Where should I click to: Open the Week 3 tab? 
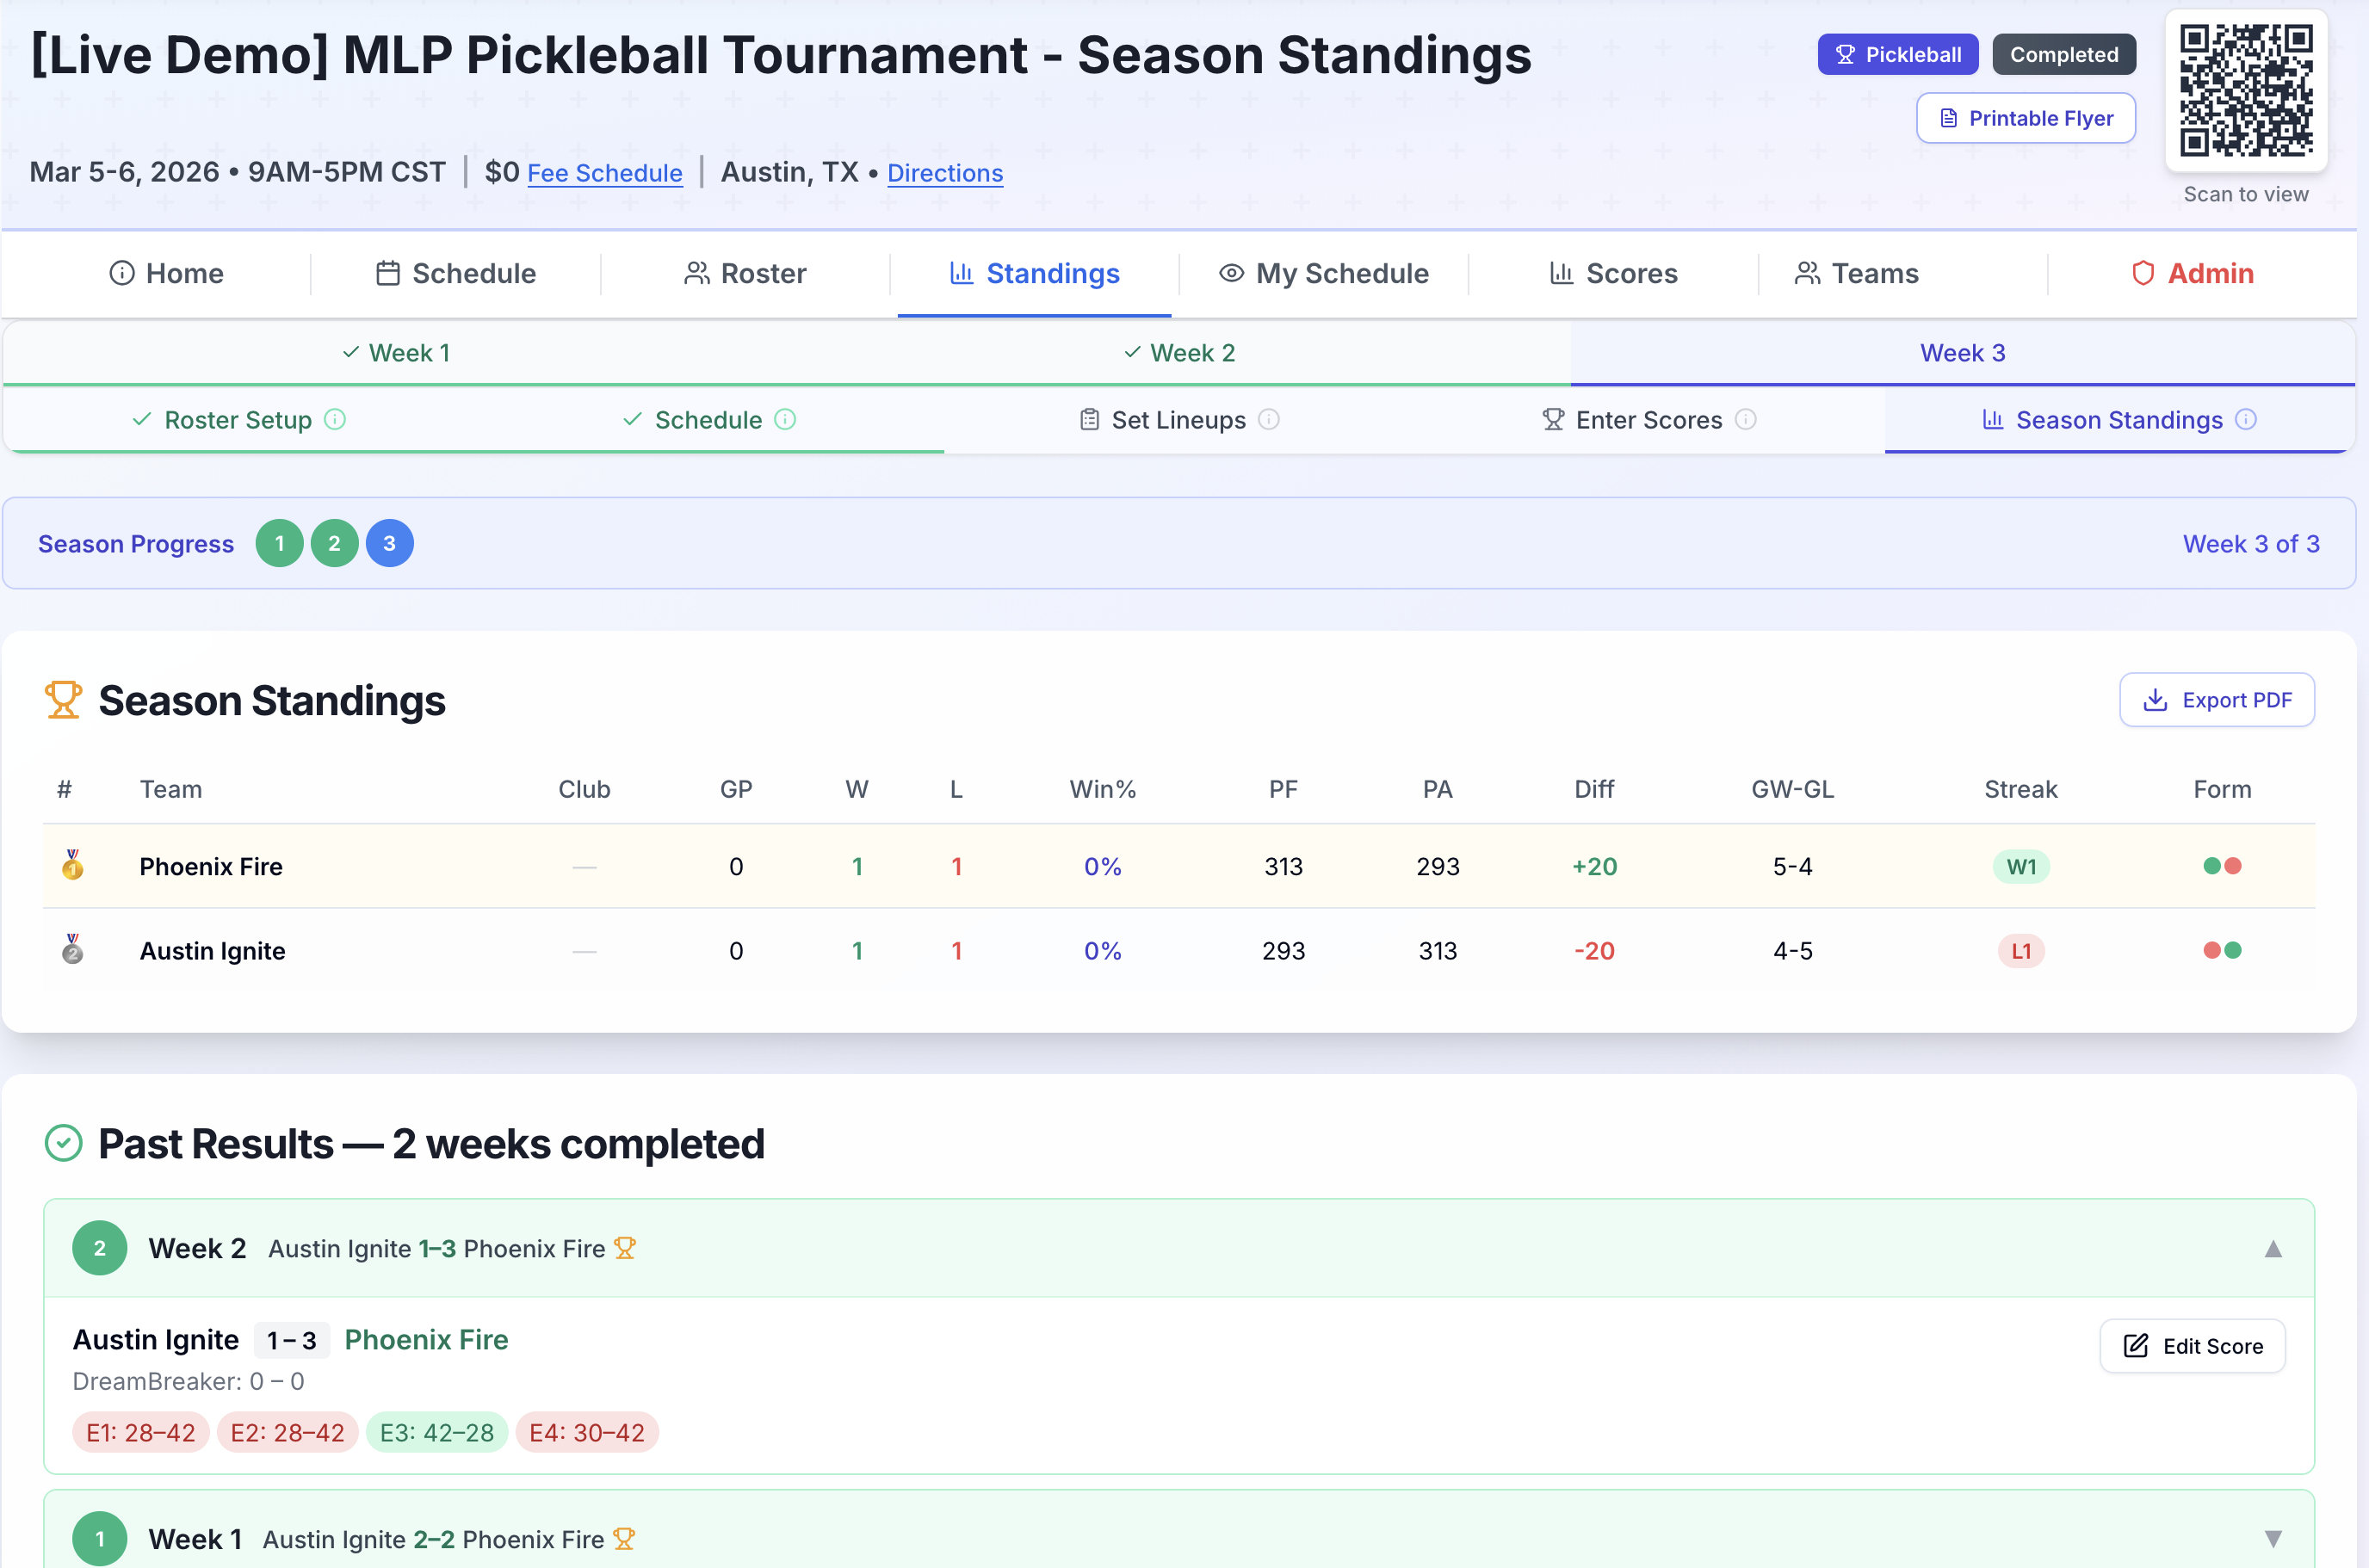(1963, 352)
